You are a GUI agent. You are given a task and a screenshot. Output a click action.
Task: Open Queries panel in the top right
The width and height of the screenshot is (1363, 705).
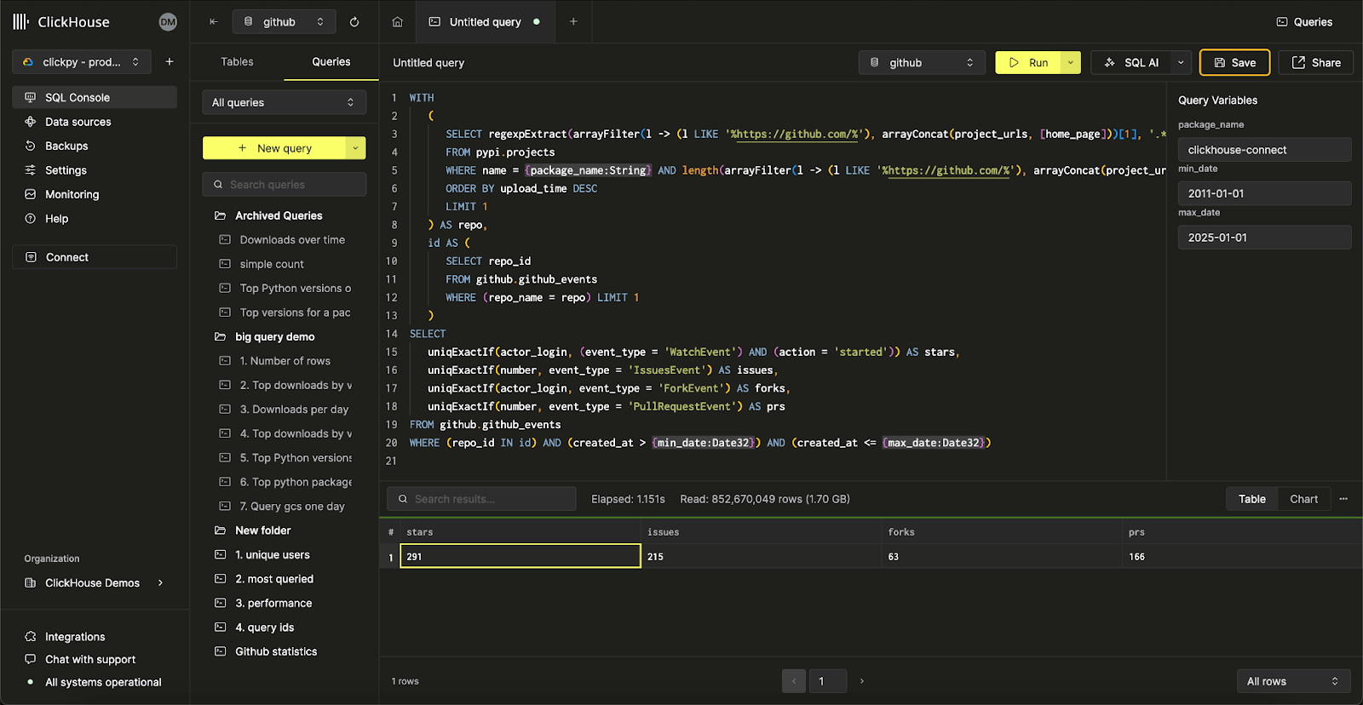pyautogui.click(x=1304, y=22)
